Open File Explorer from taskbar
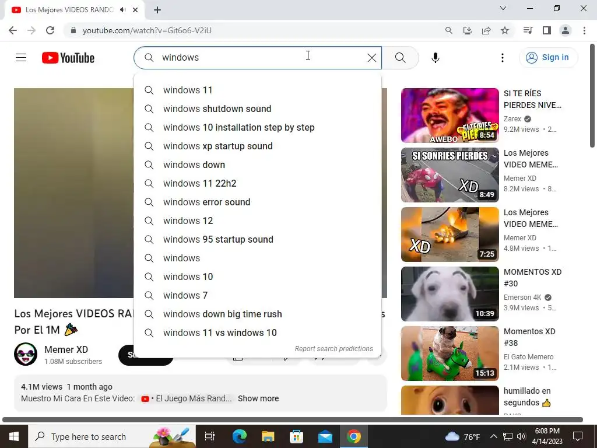Viewport: 597px width, 448px height. [x=268, y=436]
